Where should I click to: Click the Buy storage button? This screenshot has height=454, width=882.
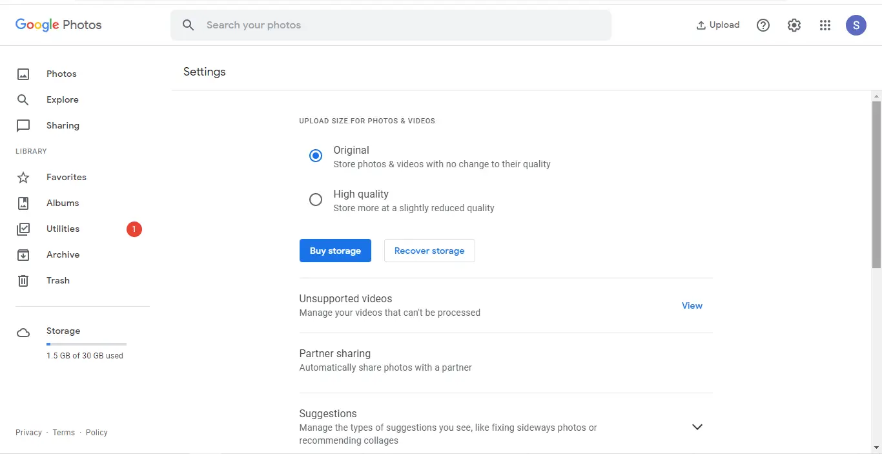[x=335, y=251]
